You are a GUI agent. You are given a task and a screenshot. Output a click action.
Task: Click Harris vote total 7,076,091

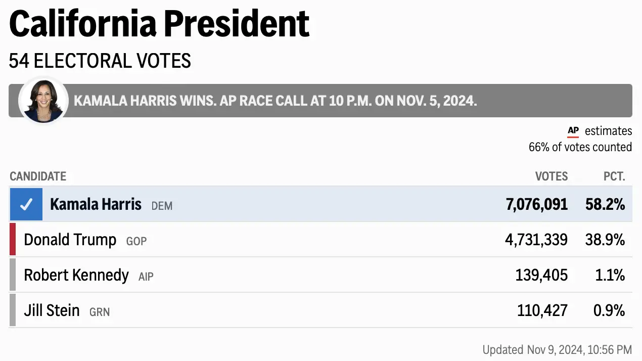tap(536, 204)
